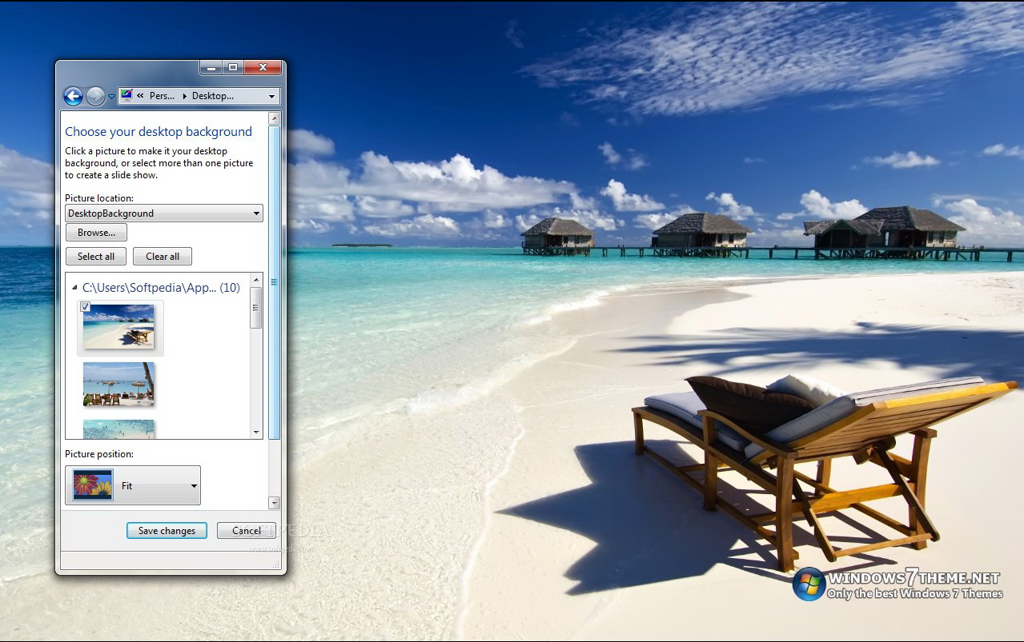Click the double chevron in address bar
1024x642 pixels.
[x=140, y=96]
